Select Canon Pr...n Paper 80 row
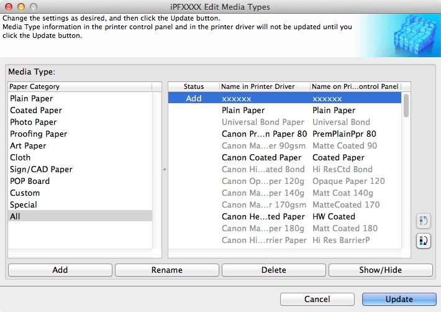The height and width of the screenshot is (312, 441). click(x=284, y=134)
